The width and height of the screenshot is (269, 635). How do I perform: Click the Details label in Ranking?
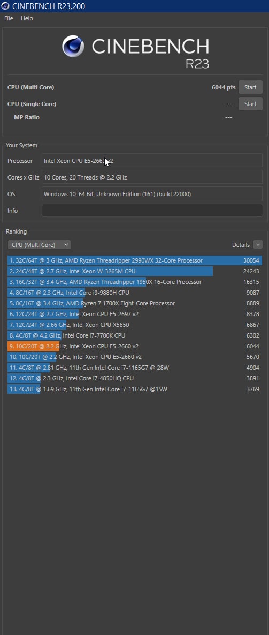[241, 245]
